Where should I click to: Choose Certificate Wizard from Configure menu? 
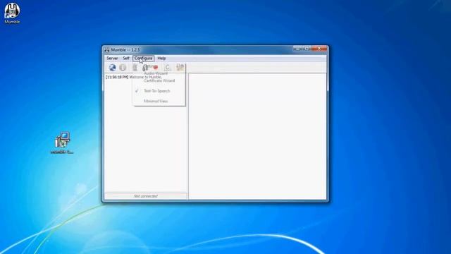[x=159, y=80]
